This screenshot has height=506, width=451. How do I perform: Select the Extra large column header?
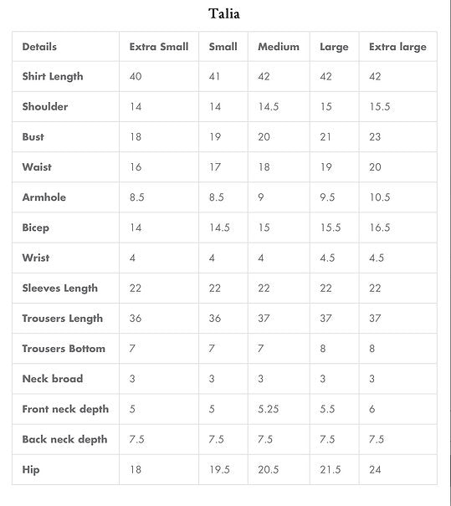pyautogui.click(x=397, y=47)
